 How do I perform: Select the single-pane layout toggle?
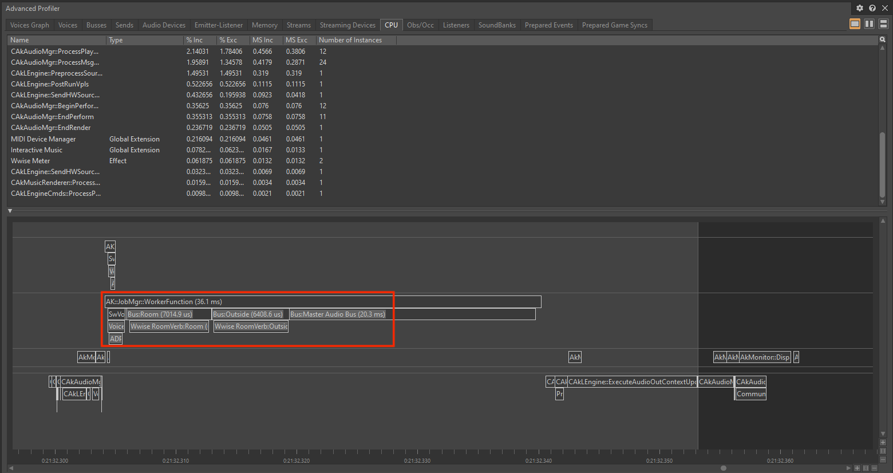point(855,24)
